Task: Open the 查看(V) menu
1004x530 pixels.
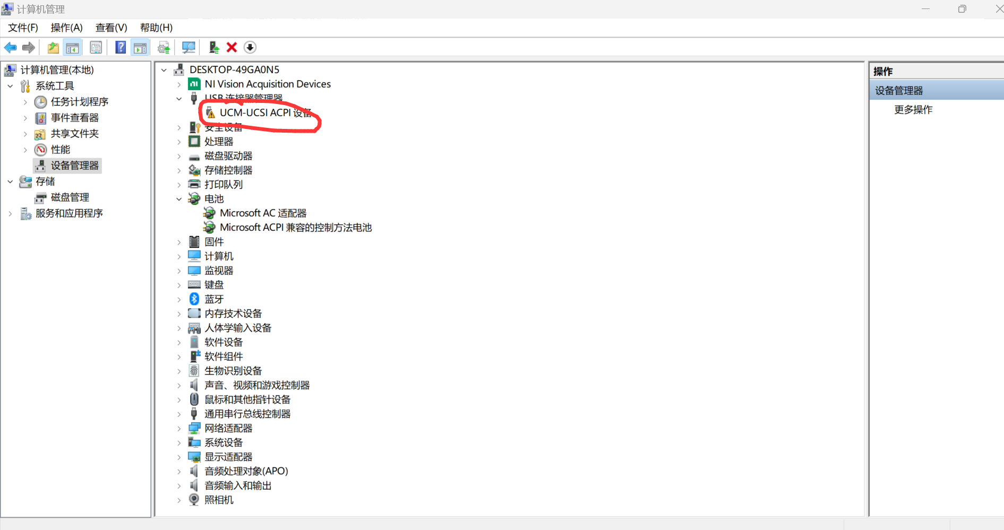Action: (x=111, y=28)
